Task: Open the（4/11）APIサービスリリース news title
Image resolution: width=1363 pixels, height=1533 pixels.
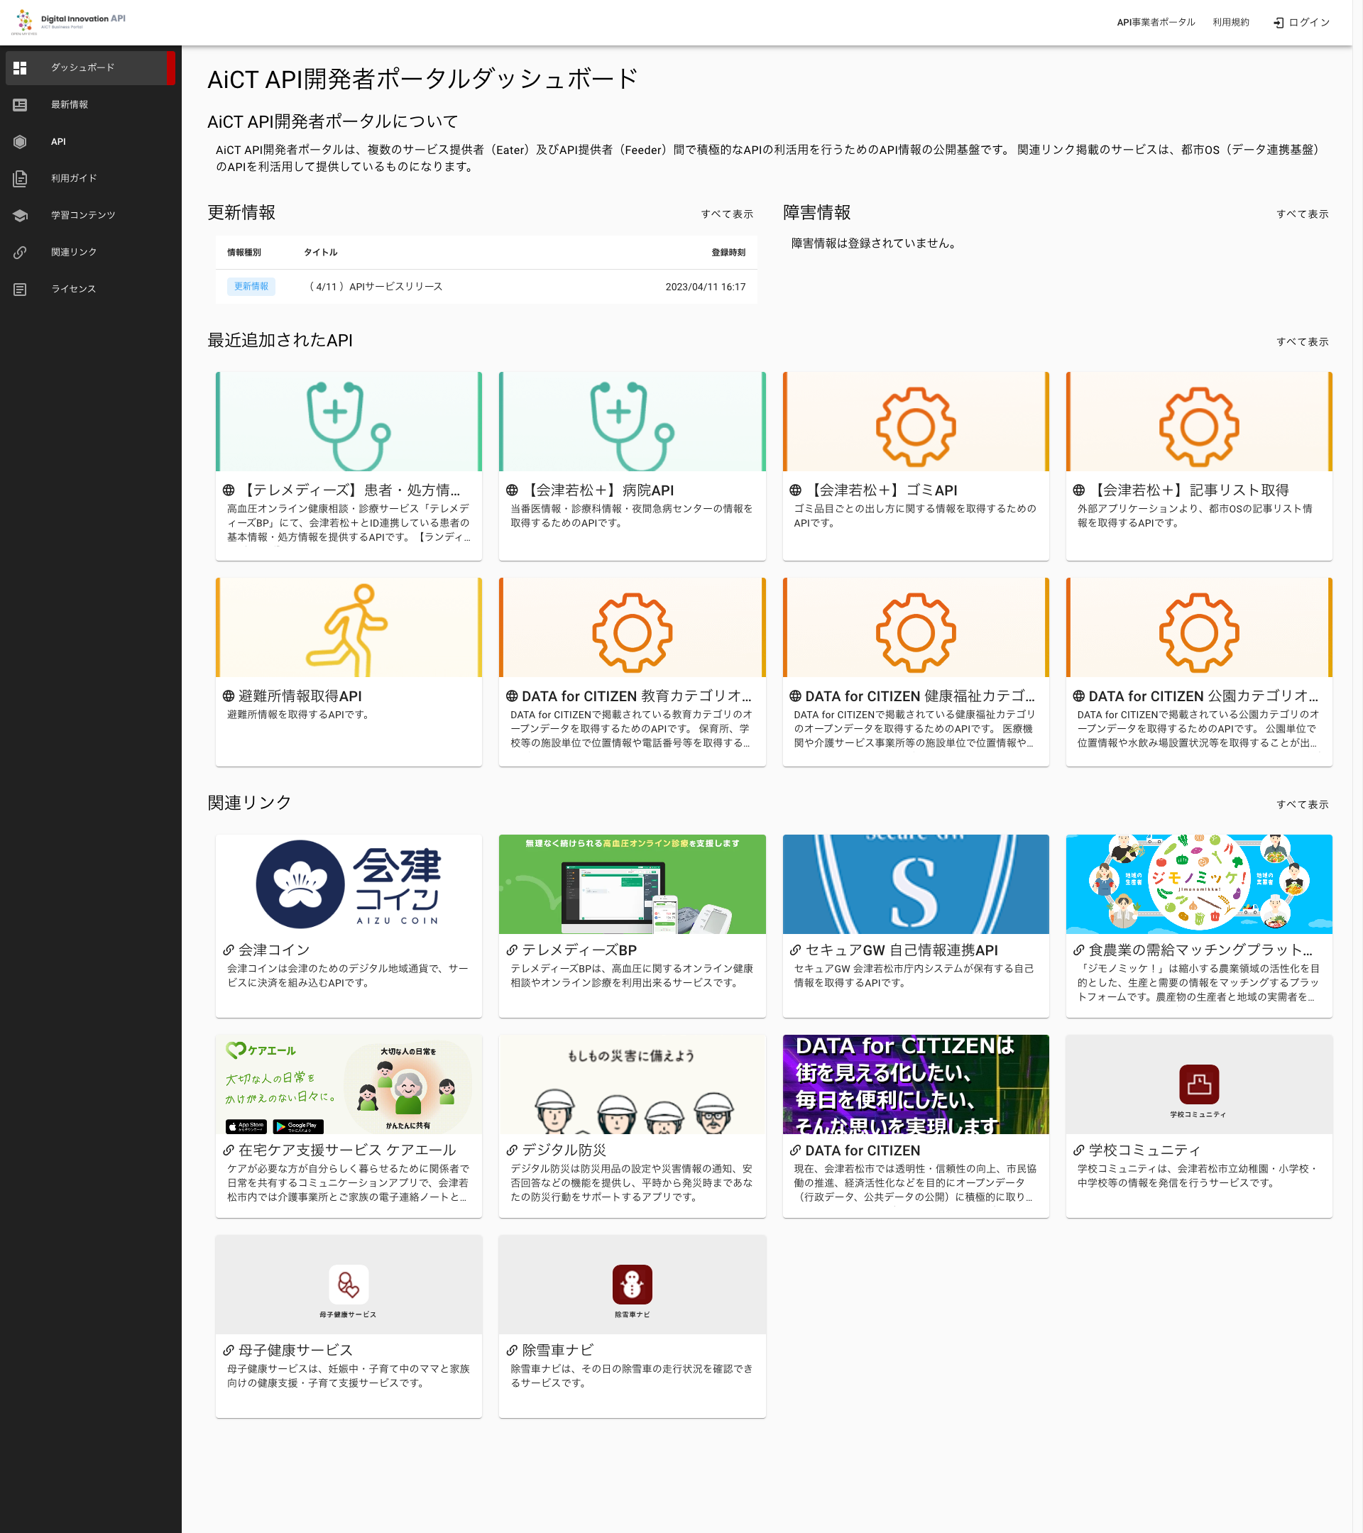Action: click(376, 287)
